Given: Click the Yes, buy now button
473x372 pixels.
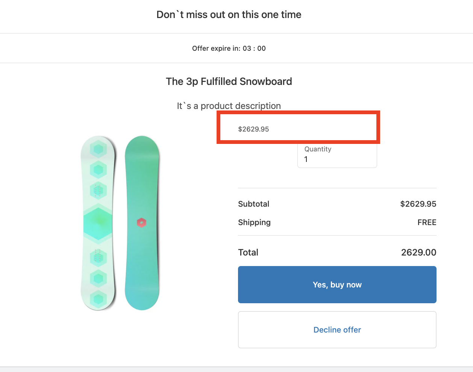Looking at the screenshot, I should coord(337,284).
